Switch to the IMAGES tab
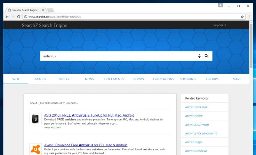 click(x=40, y=79)
